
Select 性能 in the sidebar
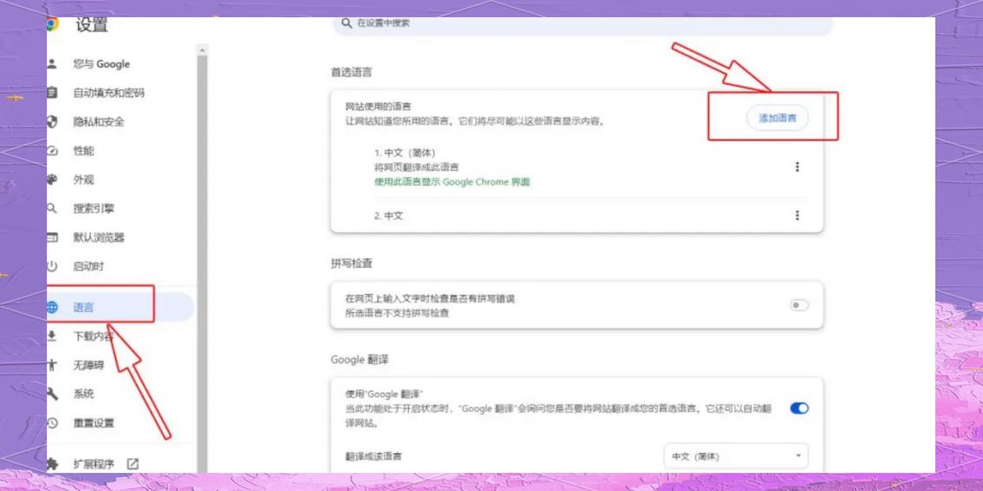tap(83, 150)
